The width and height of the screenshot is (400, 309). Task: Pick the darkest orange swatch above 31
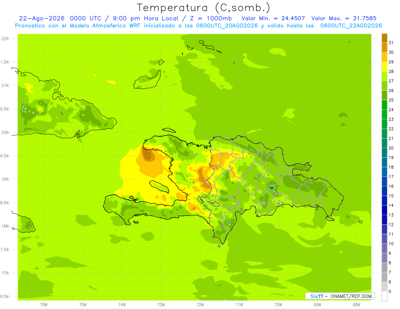pos(384,38)
